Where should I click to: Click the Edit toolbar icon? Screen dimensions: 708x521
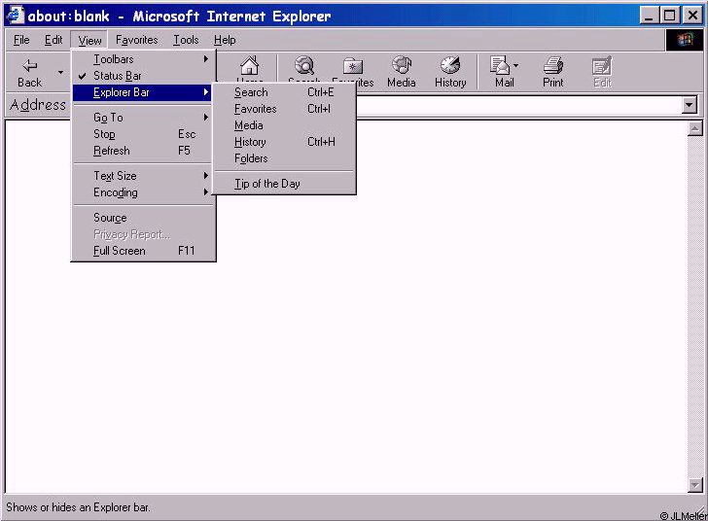602,66
